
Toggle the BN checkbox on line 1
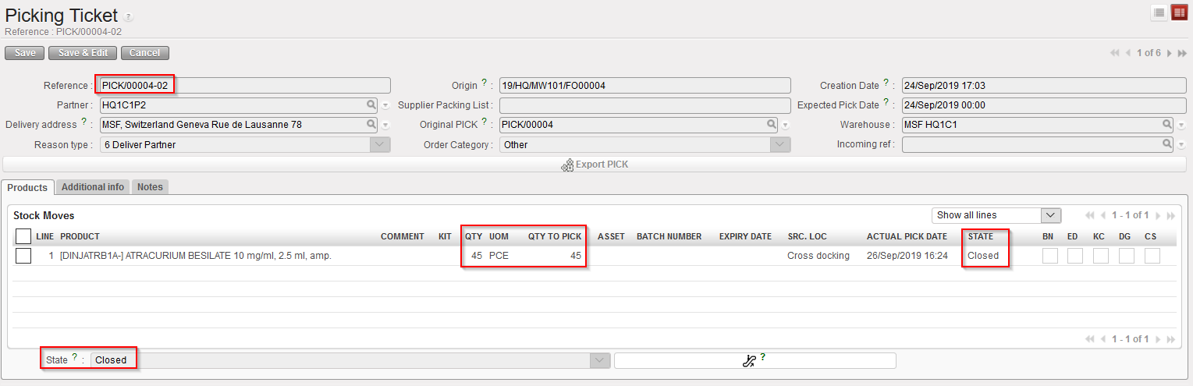pyautogui.click(x=1049, y=256)
